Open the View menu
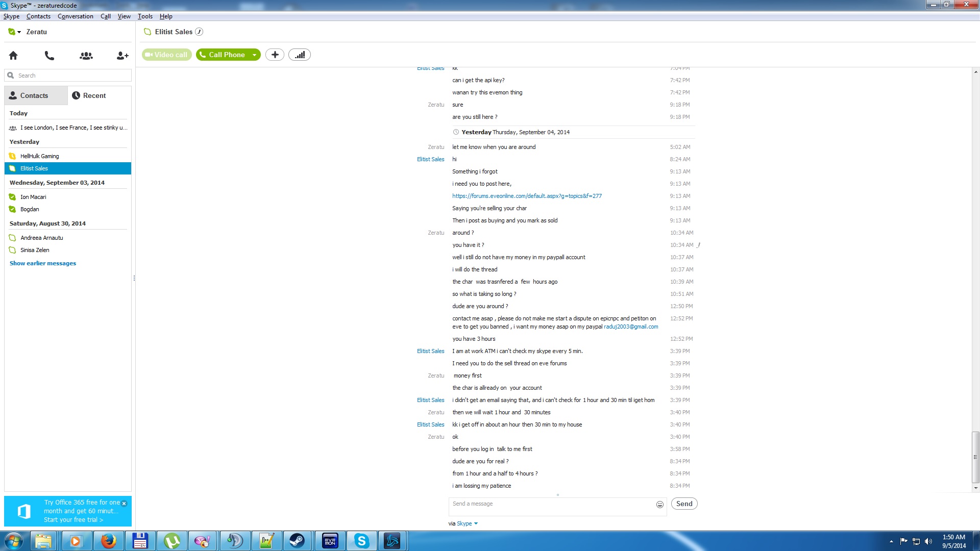Viewport: 980px width, 551px height. 124,16
